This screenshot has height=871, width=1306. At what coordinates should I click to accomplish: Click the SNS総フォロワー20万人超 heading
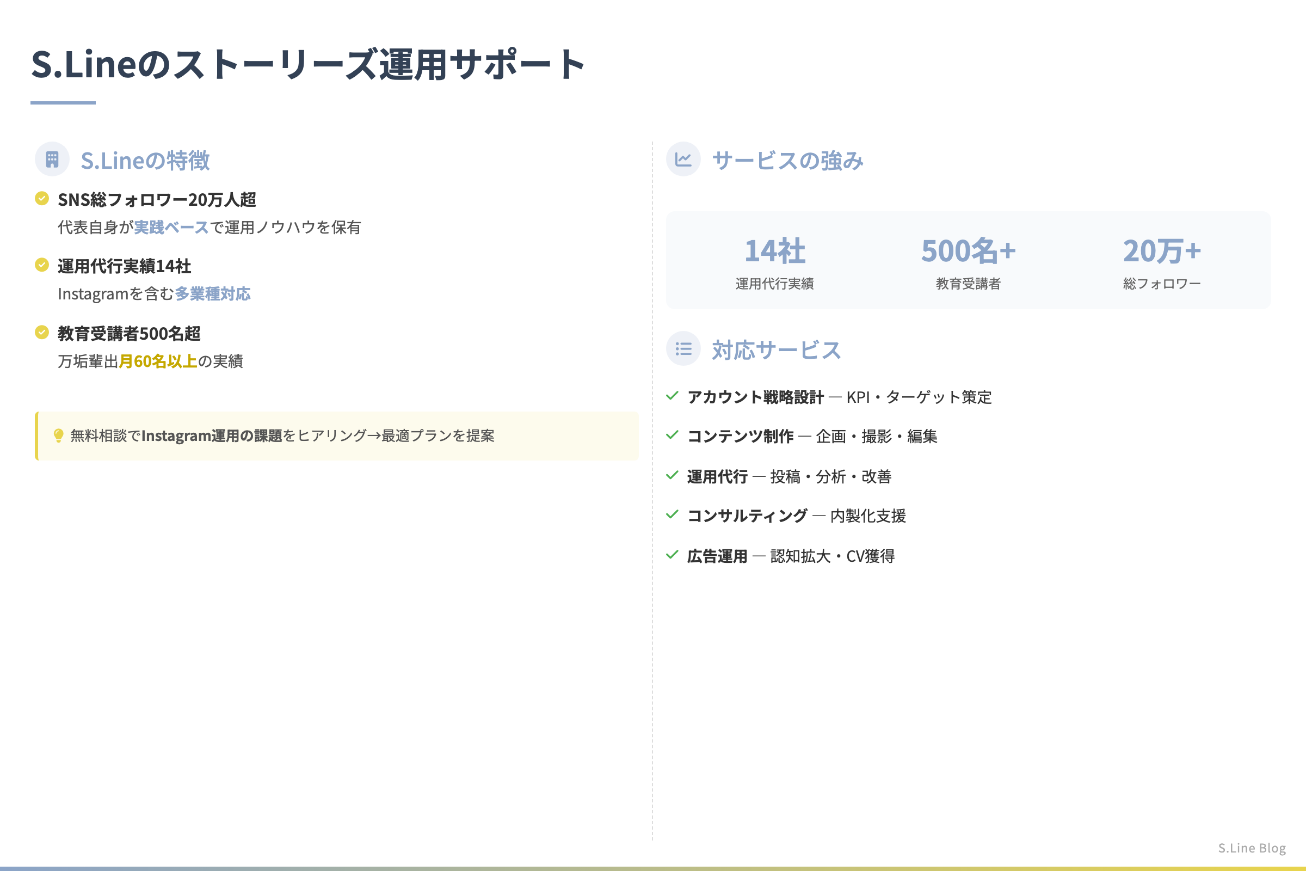pos(157,199)
